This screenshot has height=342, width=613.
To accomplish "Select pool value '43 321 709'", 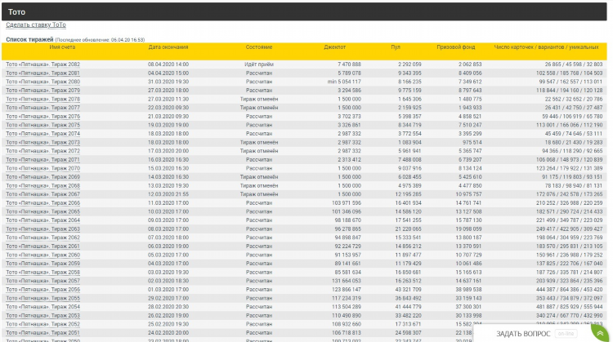I will [408, 290].
